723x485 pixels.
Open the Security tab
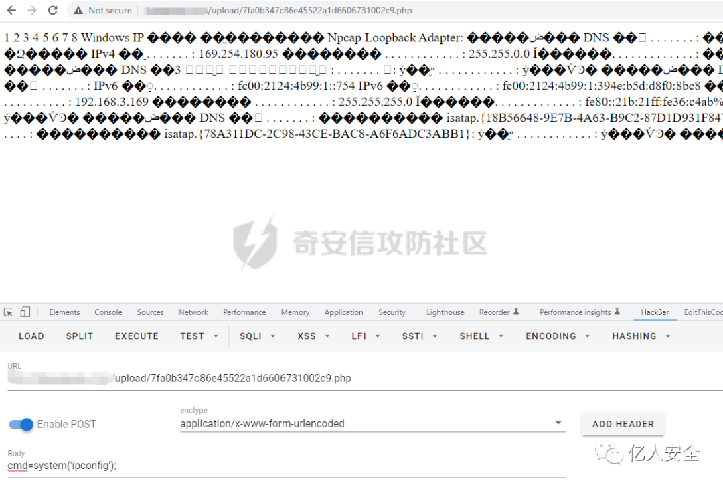392,312
